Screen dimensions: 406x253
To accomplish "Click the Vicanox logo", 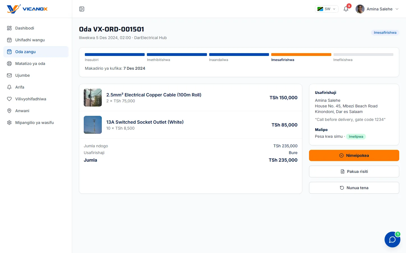I will tap(27, 9).
